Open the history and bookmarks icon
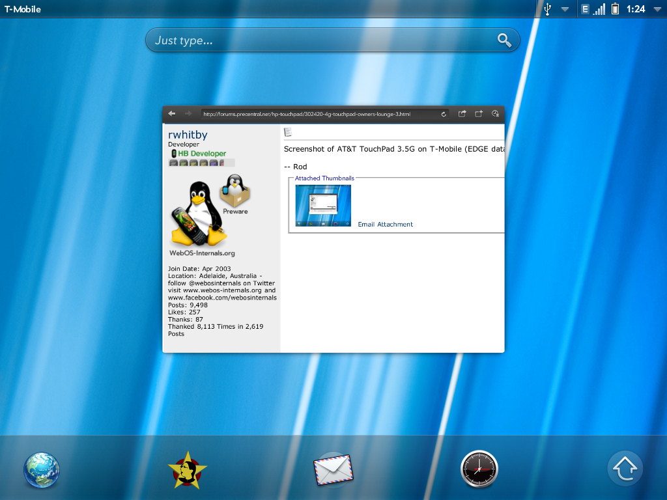The width and height of the screenshot is (667, 500). 495,113
